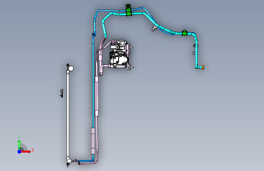Select the orange end cap fitting
The width and height of the screenshot is (264, 171).
pos(203,68)
